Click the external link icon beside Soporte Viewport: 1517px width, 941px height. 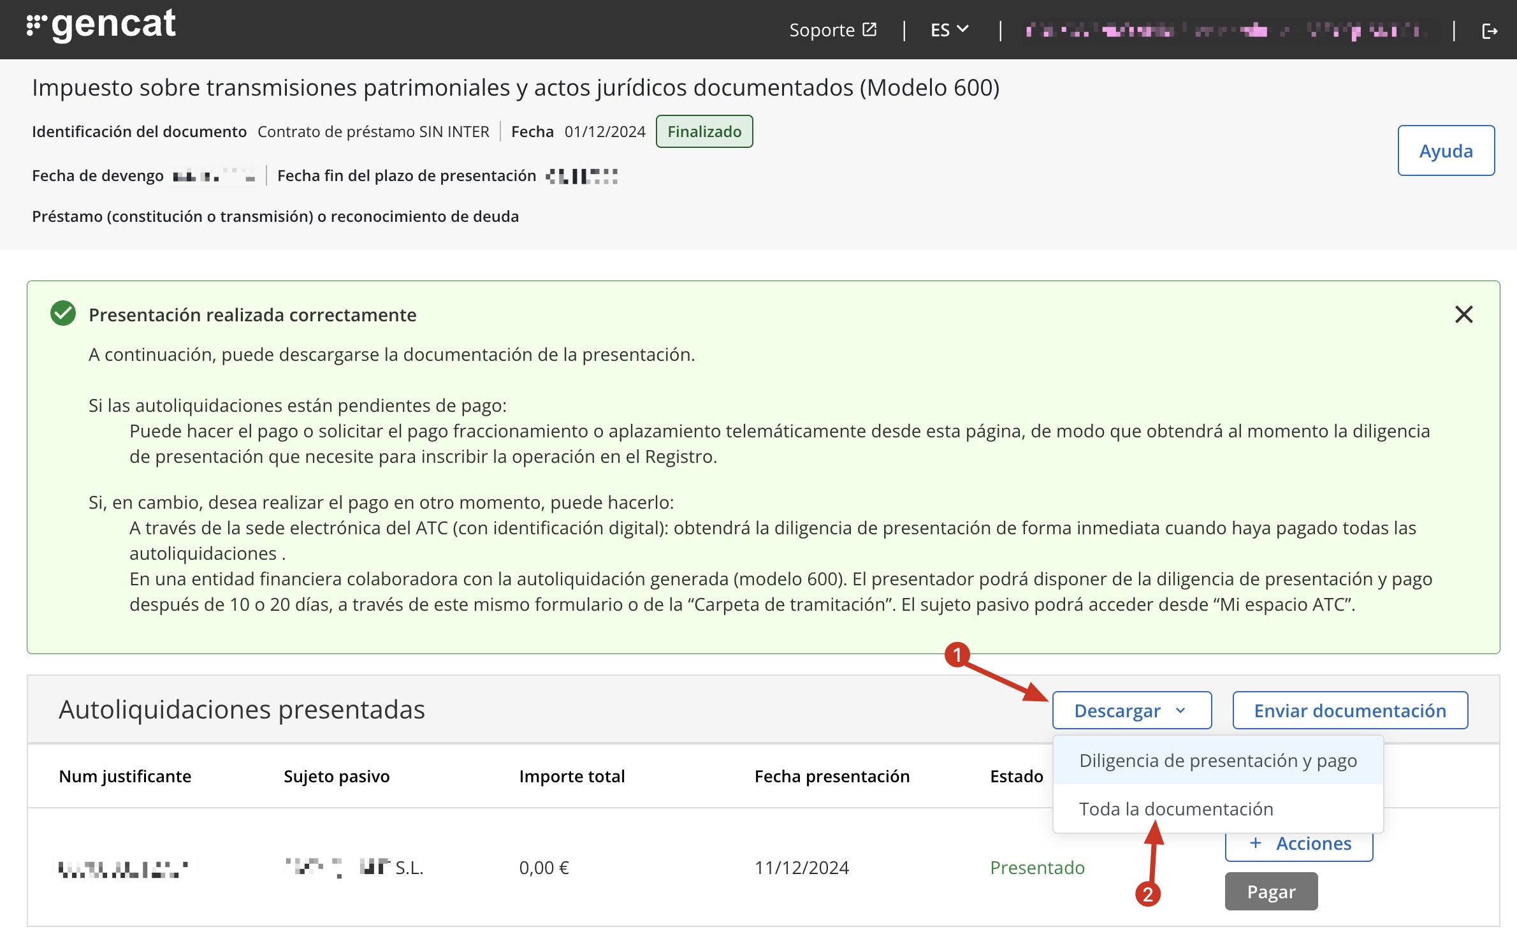869,29
